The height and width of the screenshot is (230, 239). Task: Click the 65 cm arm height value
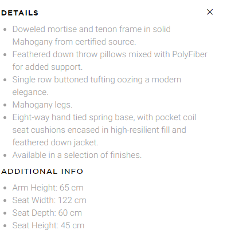[x=72, y=188]
